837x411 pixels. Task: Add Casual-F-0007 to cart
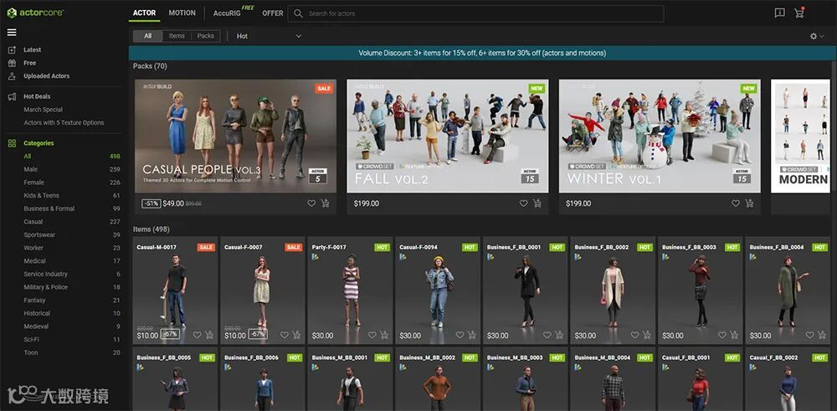297,335
